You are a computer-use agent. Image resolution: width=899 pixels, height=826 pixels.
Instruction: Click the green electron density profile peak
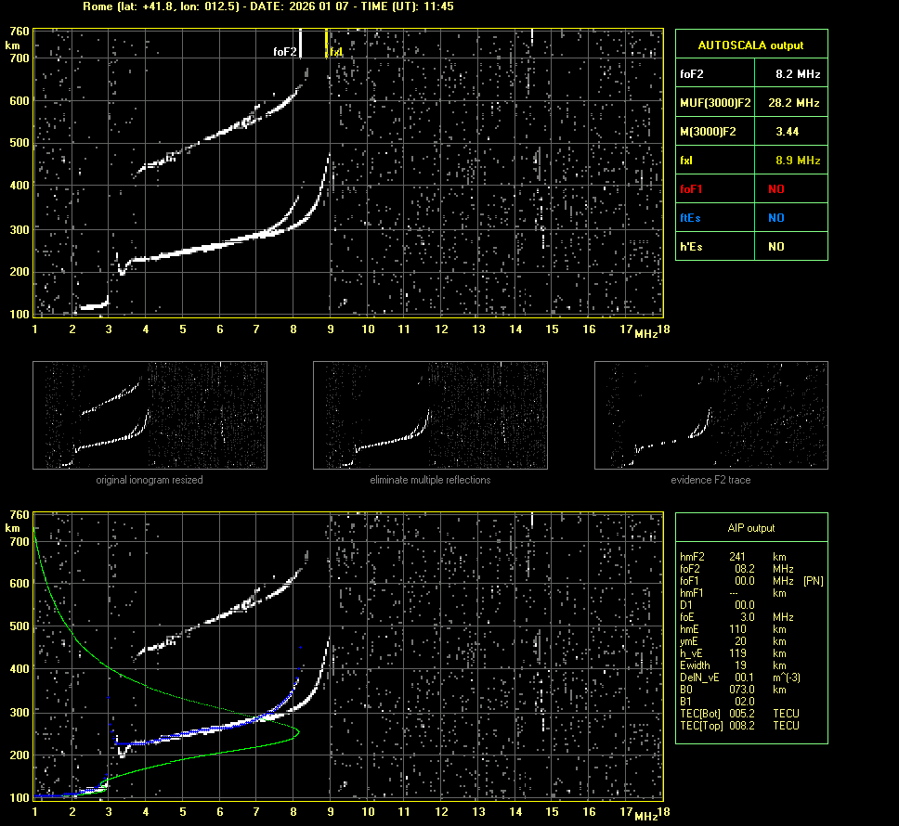(x=298, y=732)
